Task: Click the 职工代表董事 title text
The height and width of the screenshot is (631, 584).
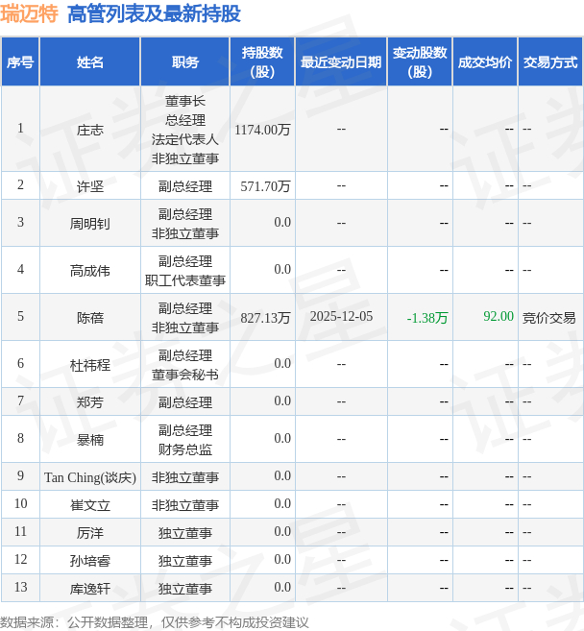Action: pos(185,280)
